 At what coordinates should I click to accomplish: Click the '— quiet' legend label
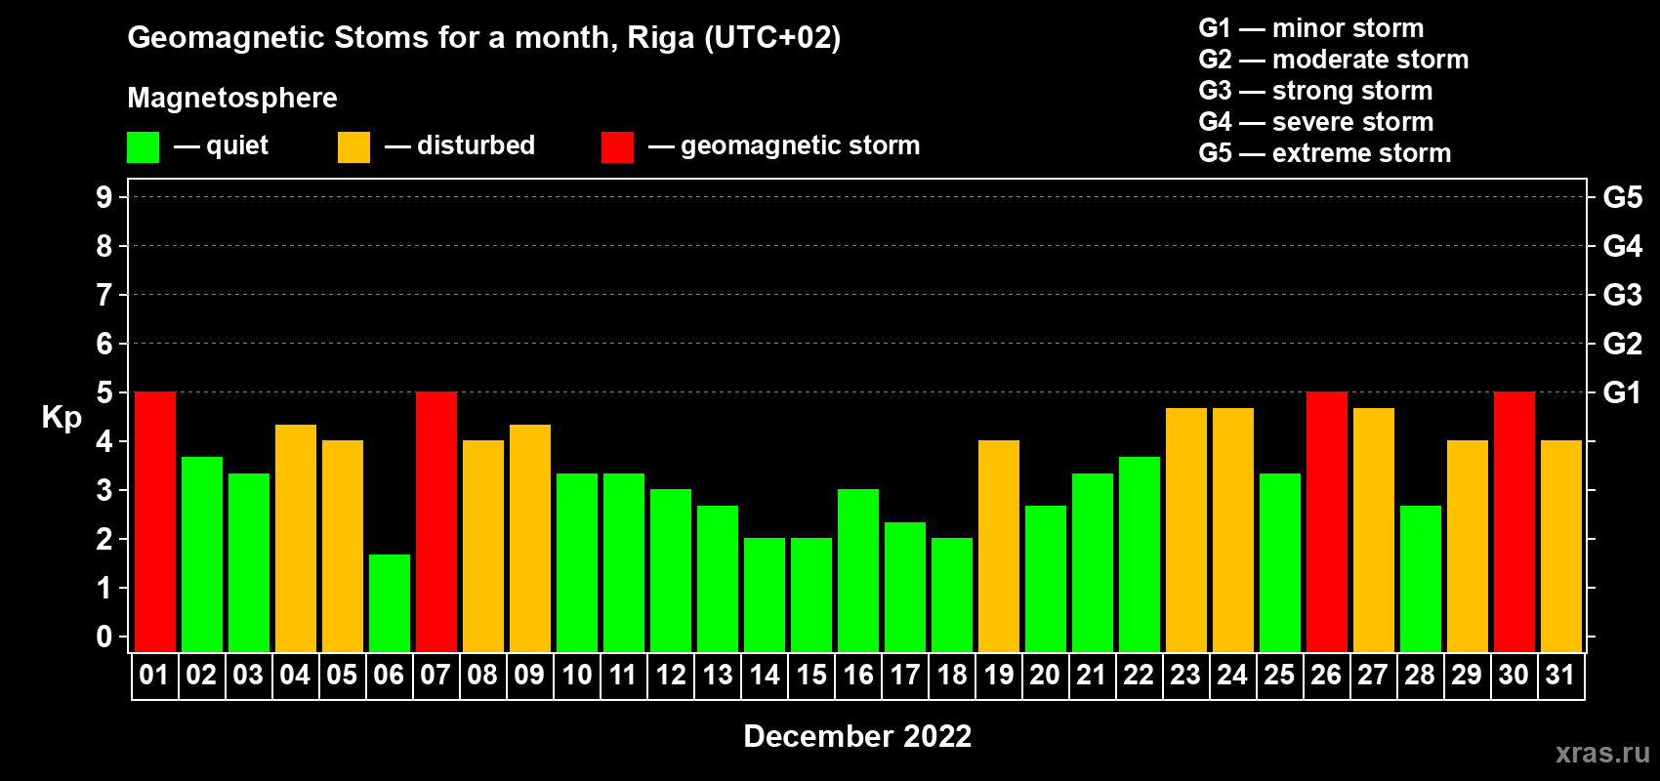pyautogui.click(x=221, y=145)
